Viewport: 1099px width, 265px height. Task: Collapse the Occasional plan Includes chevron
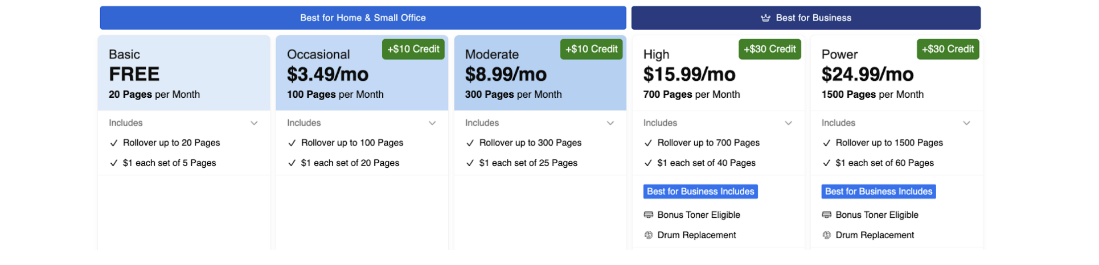pos(432,123)
